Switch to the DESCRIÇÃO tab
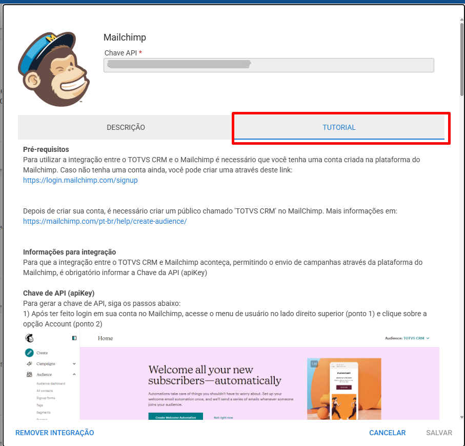Viewport: 465px width, 446px height. coord(126,127)
